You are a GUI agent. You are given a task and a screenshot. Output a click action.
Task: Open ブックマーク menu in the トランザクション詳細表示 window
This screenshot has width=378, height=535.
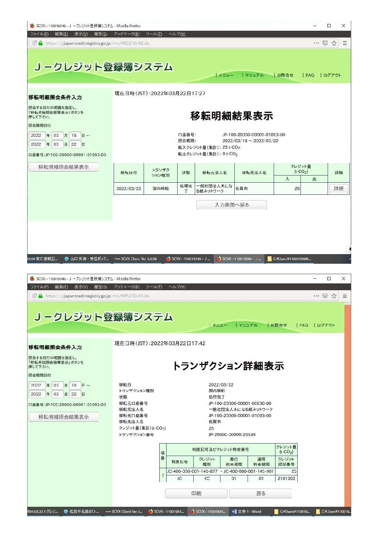pyautogui.click(x=126, y=287)
